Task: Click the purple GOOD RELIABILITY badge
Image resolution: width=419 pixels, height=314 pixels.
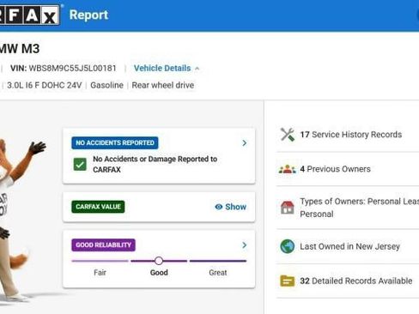Action: (x=103, y=245)
